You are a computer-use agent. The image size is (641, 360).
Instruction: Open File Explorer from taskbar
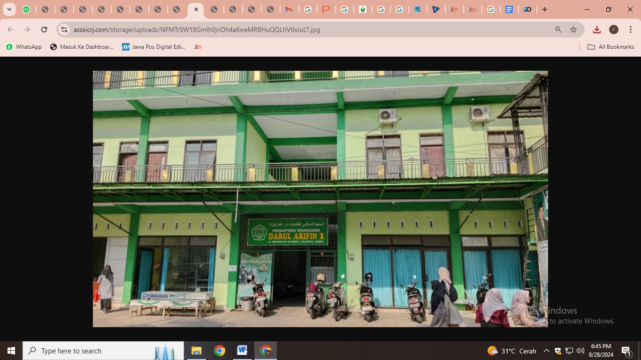pyautogui.click(x=196, y=351)
